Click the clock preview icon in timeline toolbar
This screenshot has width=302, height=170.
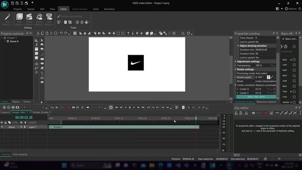click(111, 107)
